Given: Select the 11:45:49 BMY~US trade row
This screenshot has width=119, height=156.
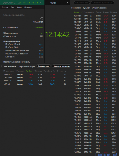Looking at the screenshot, I should tap(95, 145).
